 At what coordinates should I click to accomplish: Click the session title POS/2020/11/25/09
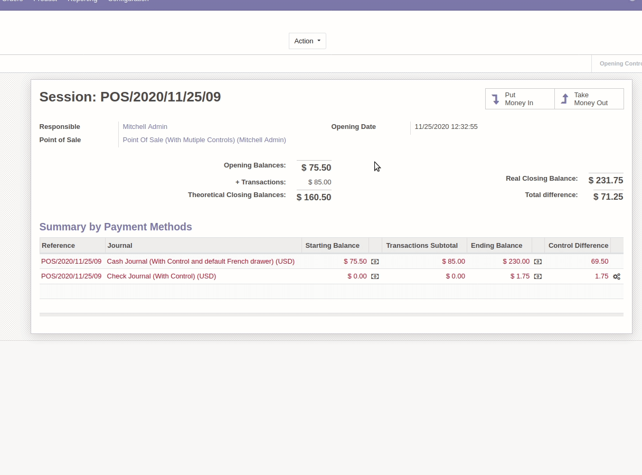pos(160,97)
